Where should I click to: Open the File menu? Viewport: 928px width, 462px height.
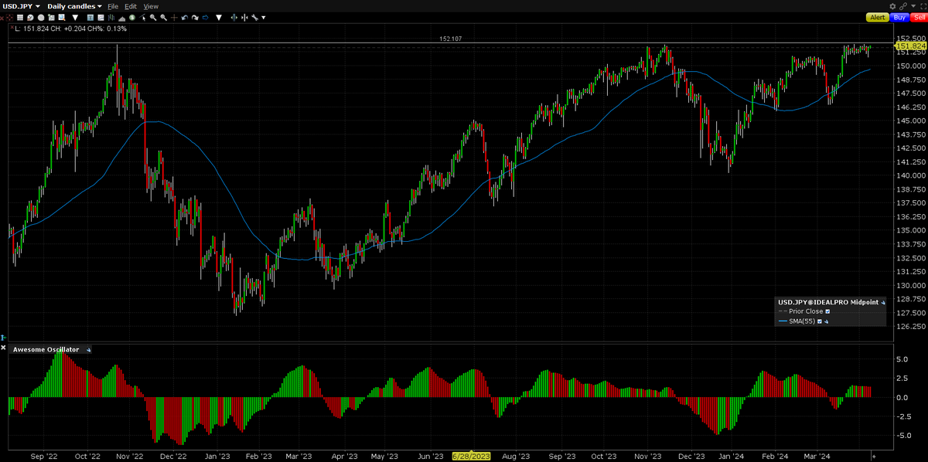coord(113,6)
